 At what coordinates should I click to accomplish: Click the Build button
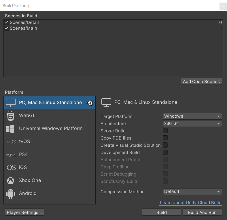pyautogui.click(x=161, y=212)
